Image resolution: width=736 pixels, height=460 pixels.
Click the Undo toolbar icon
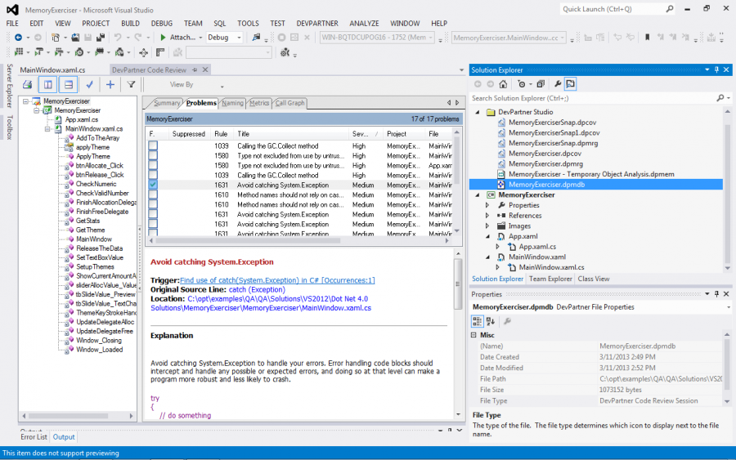117,38
